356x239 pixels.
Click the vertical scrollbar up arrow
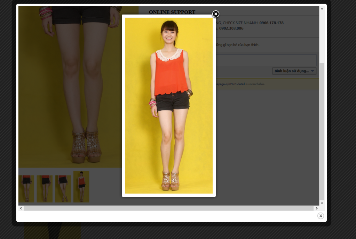point(322,9)
